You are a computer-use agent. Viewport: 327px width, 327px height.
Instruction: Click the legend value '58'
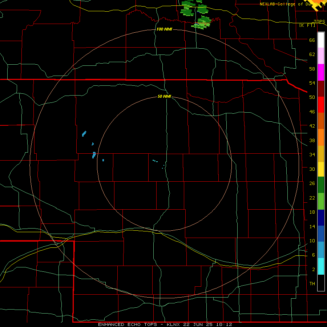pos(312,69)
